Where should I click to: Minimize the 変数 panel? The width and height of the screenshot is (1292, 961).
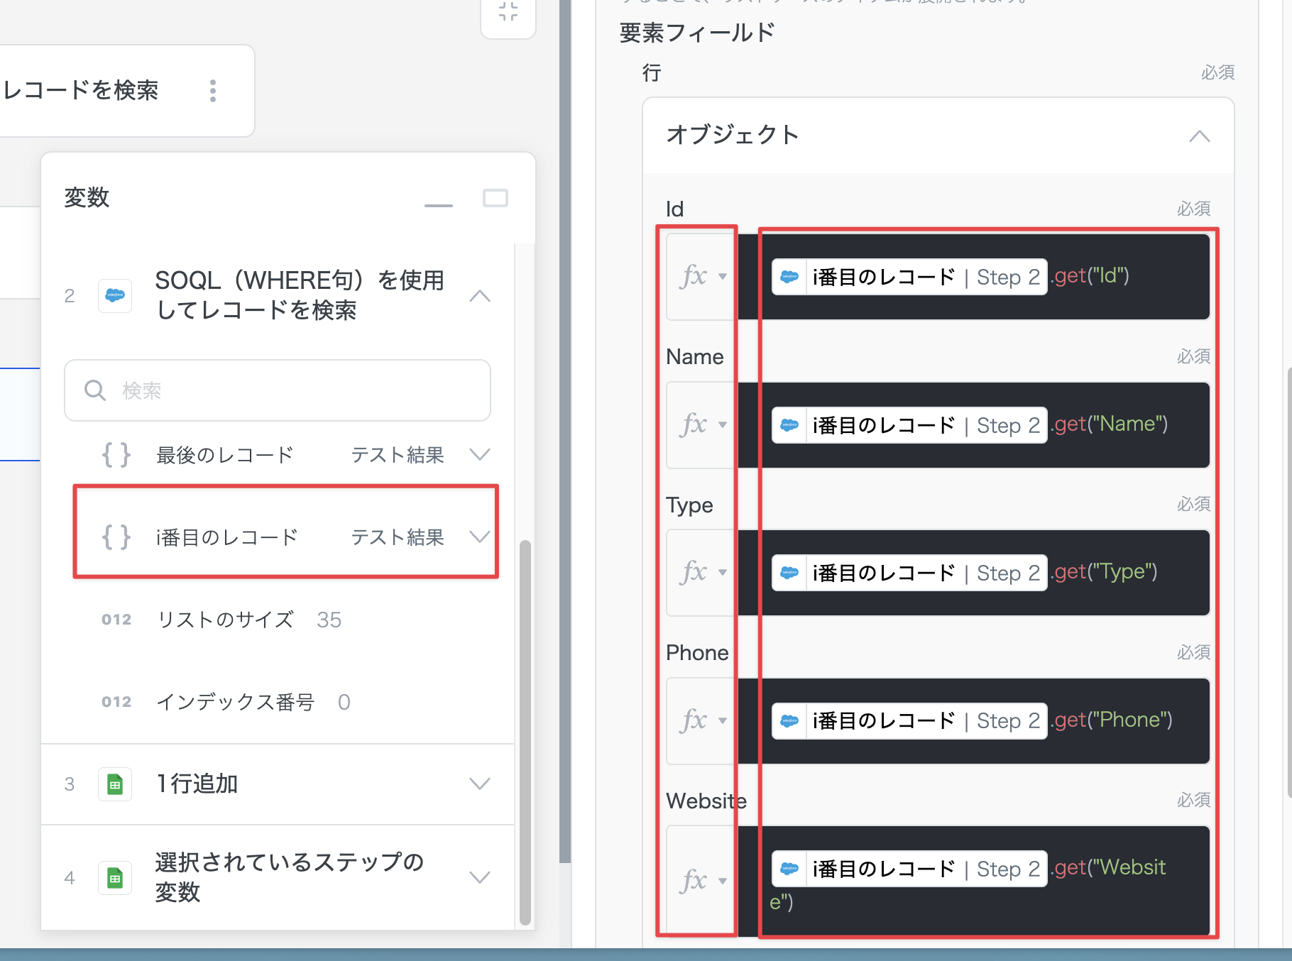[x=438, y=205]
